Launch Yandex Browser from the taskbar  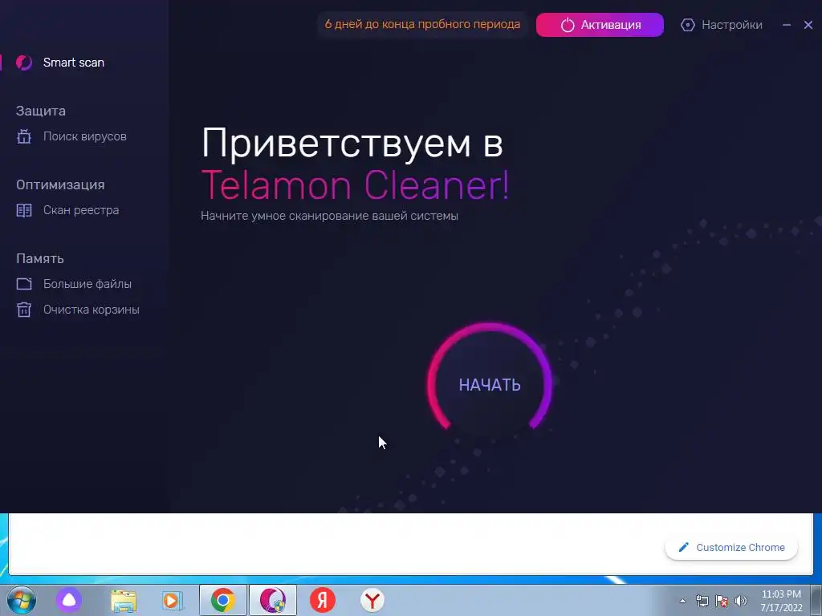tap(372, 600)
